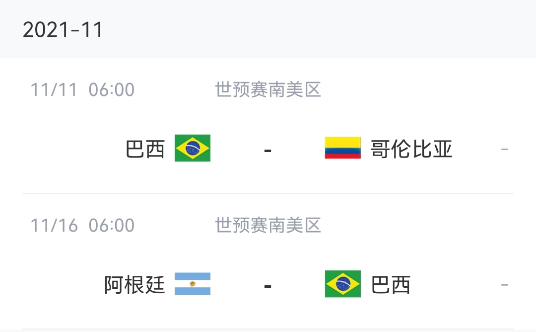536x332 pixels.
Task: Tap 06:00 kickoff of Colombia match
Action: [x=112, y=89]
